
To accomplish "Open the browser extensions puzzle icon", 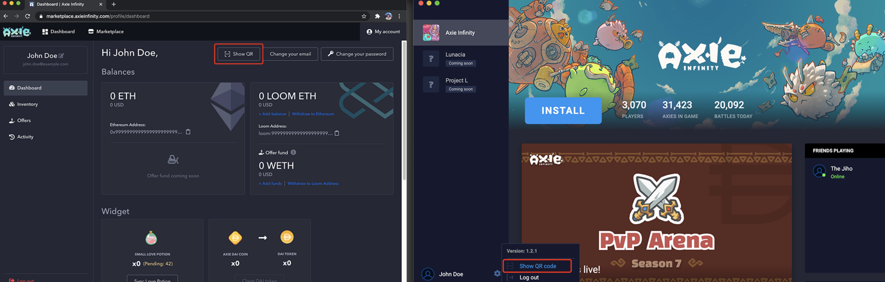I will coord(377,16).
